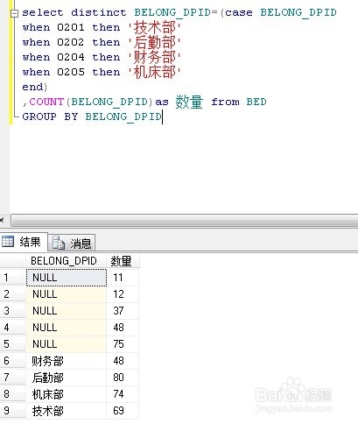Click row header number 6
This screenshot has width=358, height=424.
[13, 361]
